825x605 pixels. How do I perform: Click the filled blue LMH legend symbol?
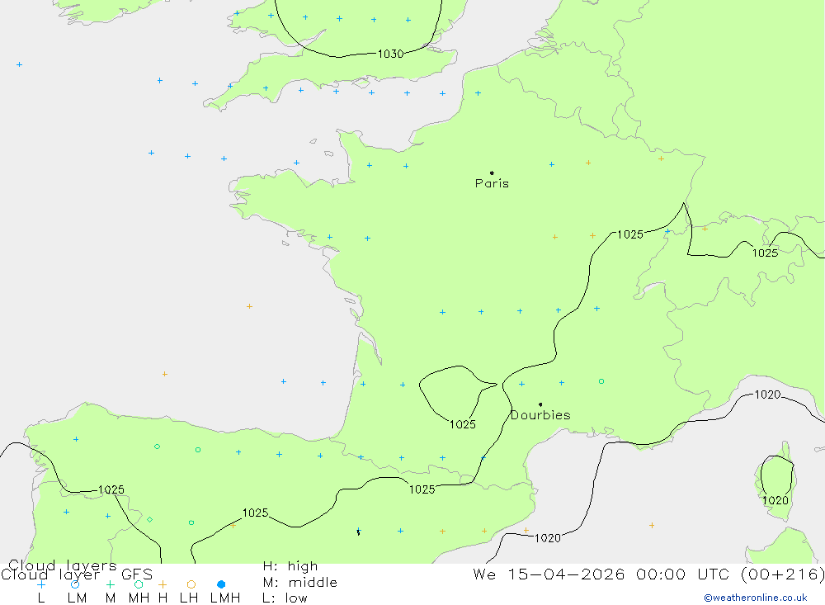coord(221,584)
